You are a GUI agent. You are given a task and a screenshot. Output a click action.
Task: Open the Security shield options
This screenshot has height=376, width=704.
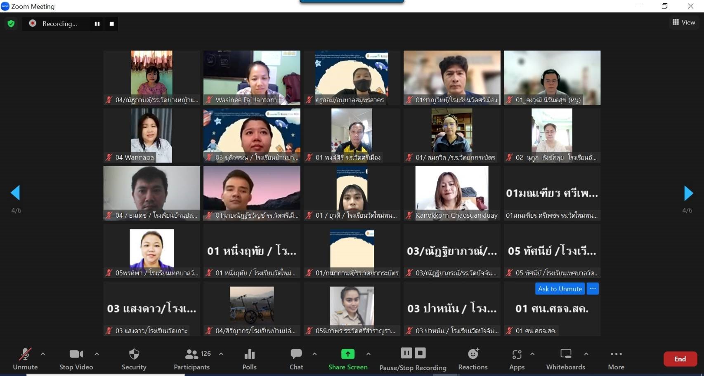click(x=134, y=359)
